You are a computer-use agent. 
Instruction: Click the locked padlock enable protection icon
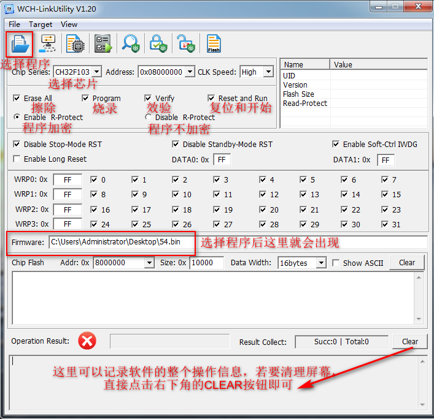point(158,43)
